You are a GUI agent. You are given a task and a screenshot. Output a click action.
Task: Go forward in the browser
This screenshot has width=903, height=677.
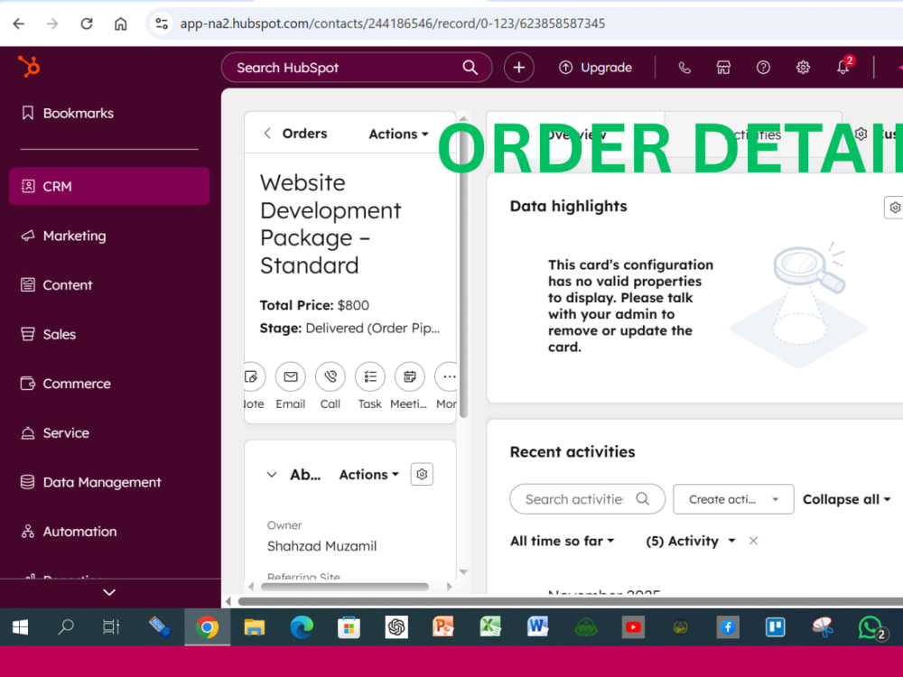point(52,23)
